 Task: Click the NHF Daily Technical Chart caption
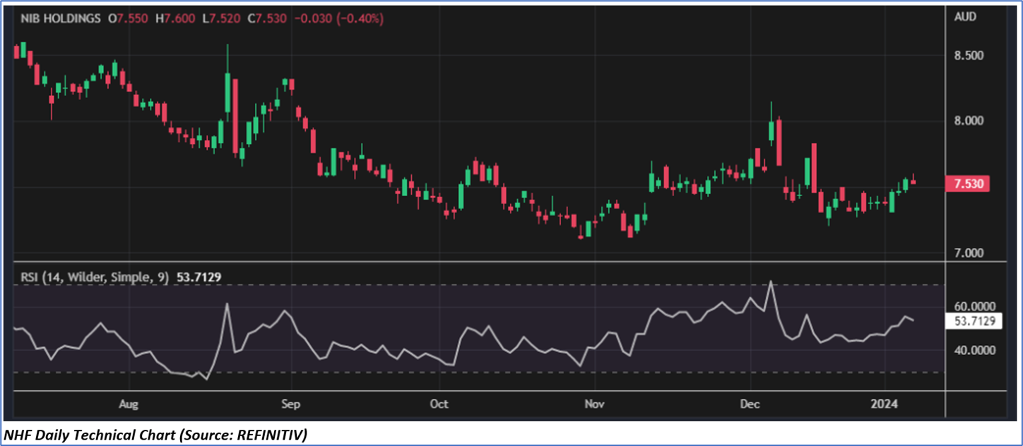click(x=155, y=435)
